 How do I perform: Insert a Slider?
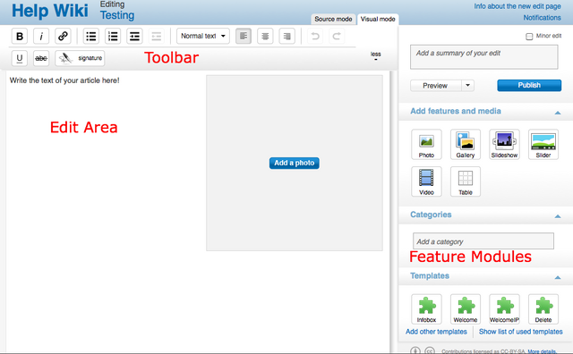tap(543, 144)
